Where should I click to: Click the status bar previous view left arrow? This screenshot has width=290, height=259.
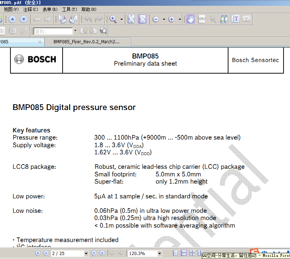tap(112, 253)
